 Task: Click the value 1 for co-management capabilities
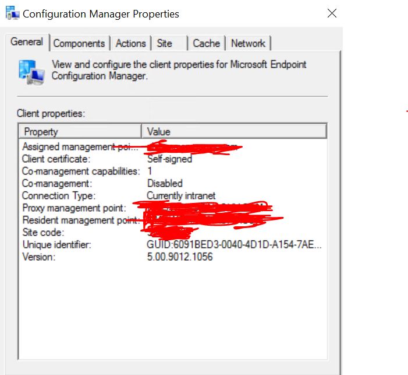pyautogui.click(x=150, y=171)
